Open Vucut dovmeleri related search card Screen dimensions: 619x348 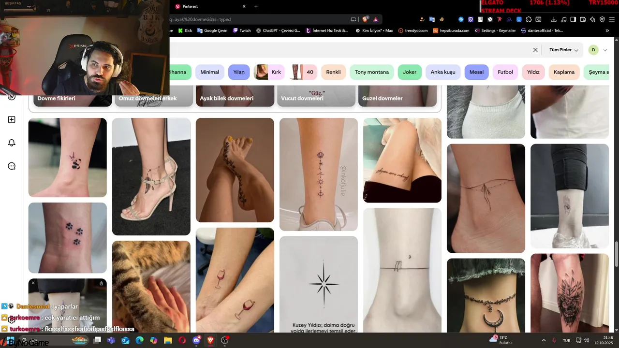pos(315,96)
